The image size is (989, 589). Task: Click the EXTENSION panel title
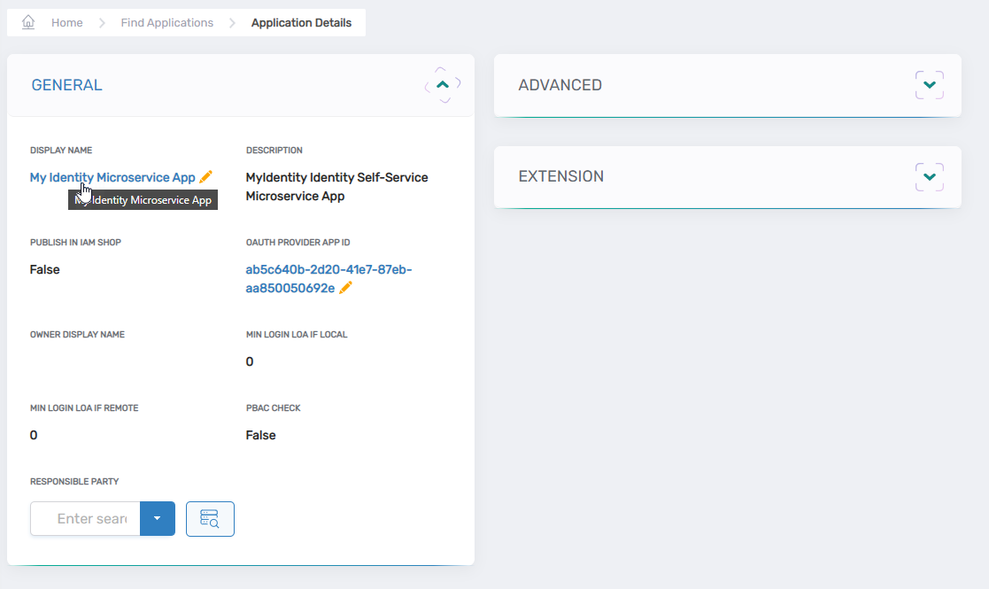[560, 176]
